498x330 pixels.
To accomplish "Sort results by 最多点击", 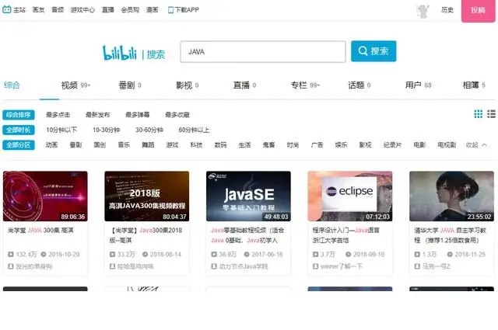I will tap(58, 115).
